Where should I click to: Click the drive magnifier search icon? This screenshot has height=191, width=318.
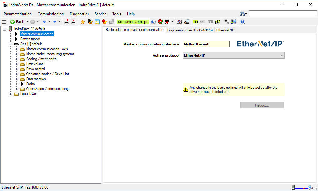click(187, 22)
